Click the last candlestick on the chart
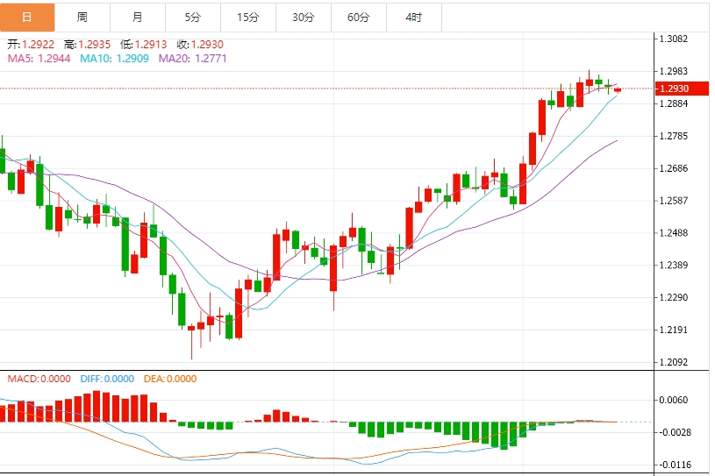Viewport: 715px width, 476px height. click(x=618, y=89)
